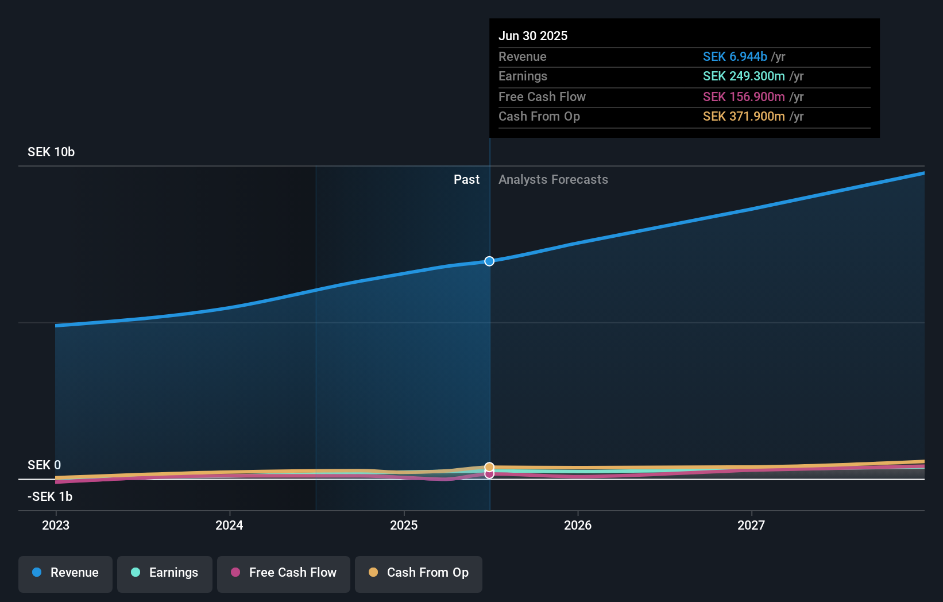Click the SEK 10b y-axis label

pyautogui.click(x=51, y=152)
